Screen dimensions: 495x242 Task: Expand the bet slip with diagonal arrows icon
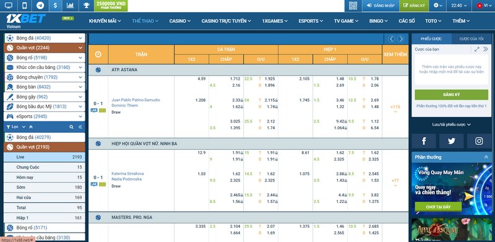click(x=476, y=50)
